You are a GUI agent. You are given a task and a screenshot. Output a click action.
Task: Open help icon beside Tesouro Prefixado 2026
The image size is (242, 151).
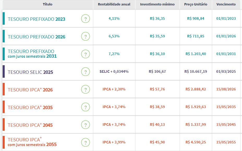pos(85,37)
